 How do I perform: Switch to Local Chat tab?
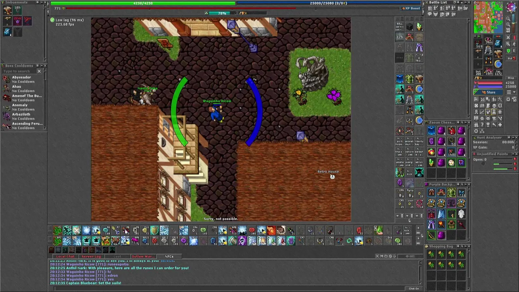coord(65,256)
